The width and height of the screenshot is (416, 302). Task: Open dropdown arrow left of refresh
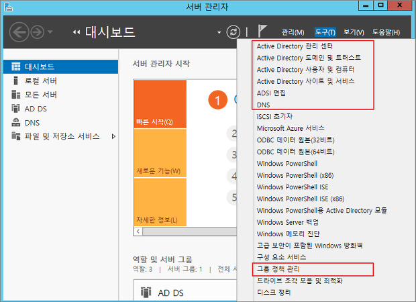pyautogui.click(x=219, y=32)
